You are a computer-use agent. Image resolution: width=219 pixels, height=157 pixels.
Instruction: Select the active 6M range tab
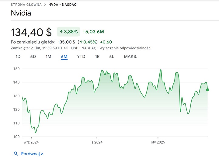point(64,57)
